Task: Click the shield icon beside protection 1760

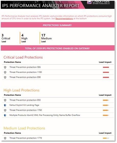Action: pyautogui.click(x=5, y=110)
